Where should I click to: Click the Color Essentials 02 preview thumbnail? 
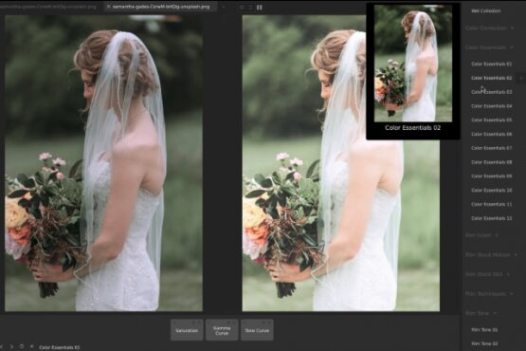(x=413, y=64)
